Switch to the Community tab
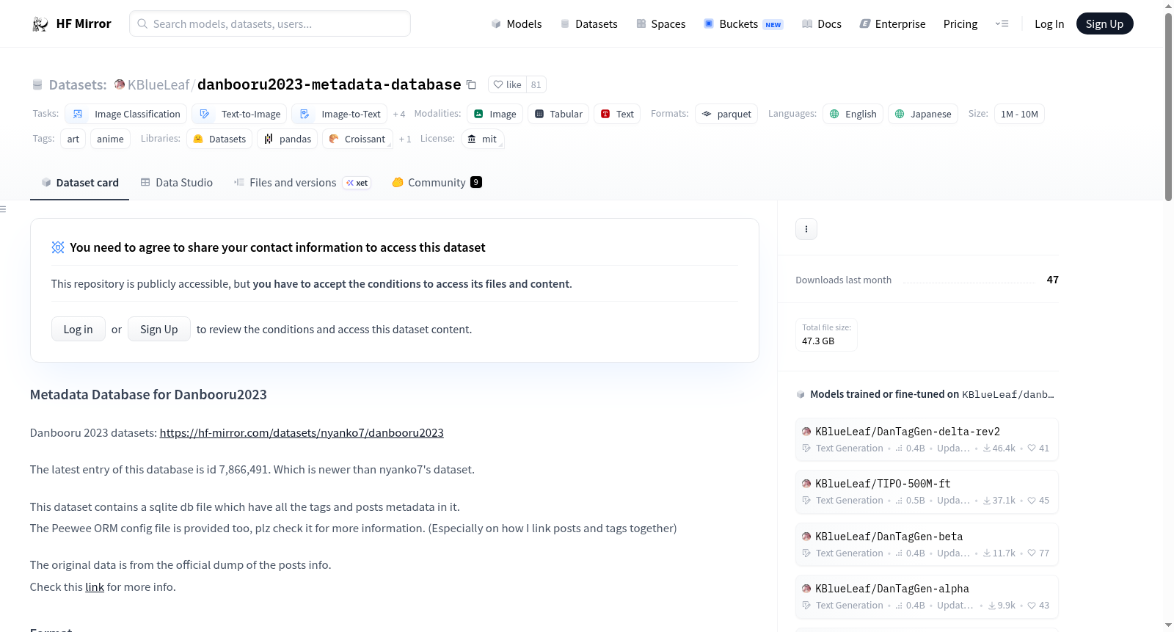Image resolution: width=1174 pixels, height=632 pixels. pos(437,183)
